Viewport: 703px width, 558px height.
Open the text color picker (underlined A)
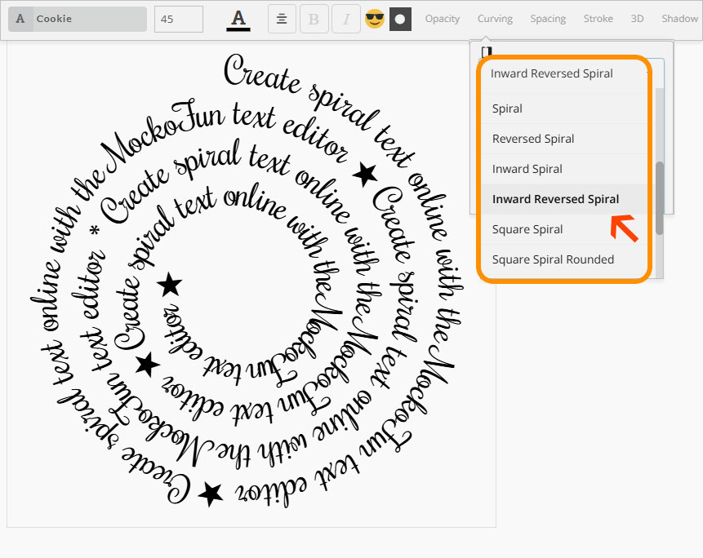coord(238,19)
